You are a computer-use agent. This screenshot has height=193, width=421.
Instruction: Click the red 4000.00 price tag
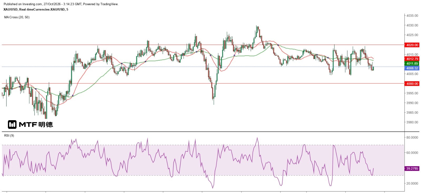412,84
